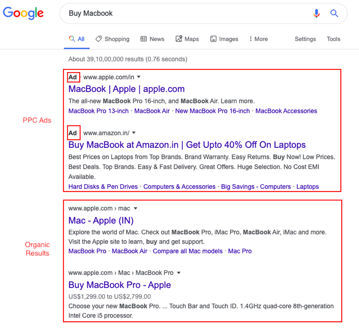This screenshot has height=334, width=359.
Task: Click the More three-dots icon
Action: coord(251,39)
